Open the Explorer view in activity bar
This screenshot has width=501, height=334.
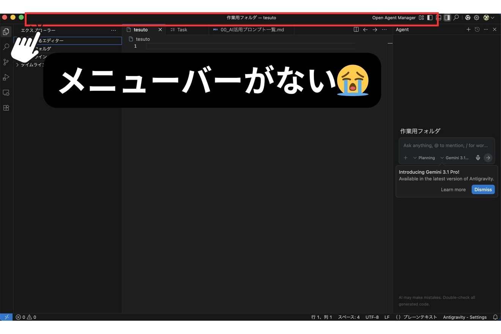point(6,32)
